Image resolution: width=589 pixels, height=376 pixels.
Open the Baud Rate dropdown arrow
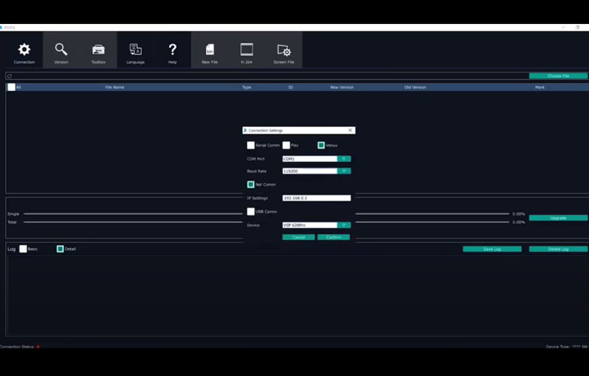tap(344, 171)
